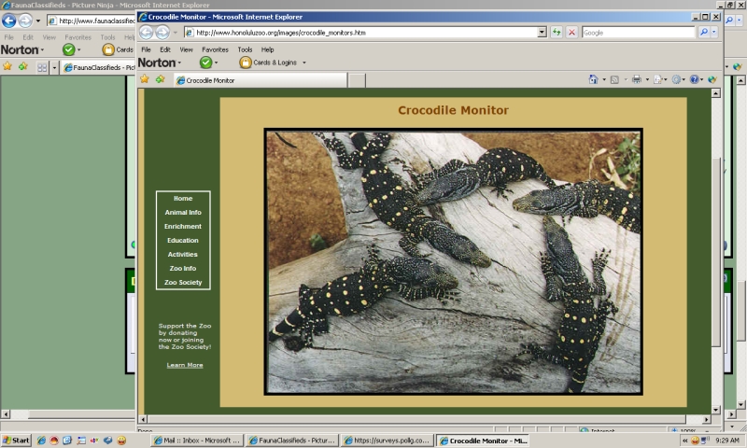
Task: Open the search provider dropdown arrow
Action: point(714,33)
